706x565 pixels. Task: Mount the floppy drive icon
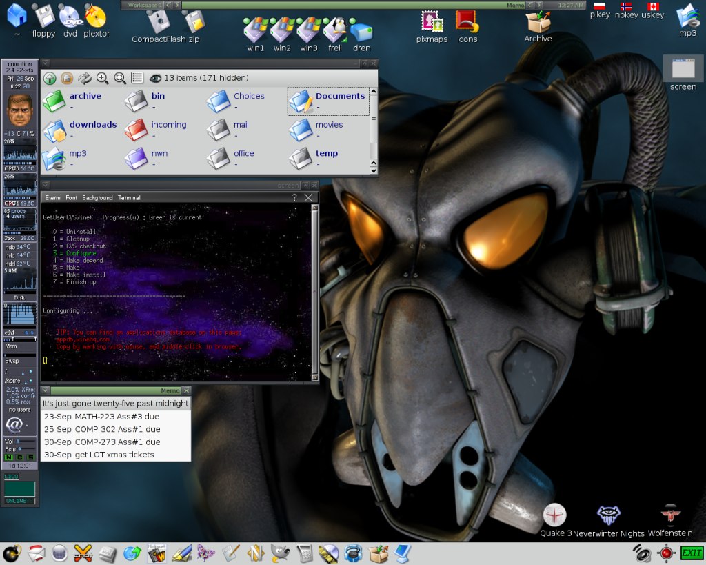[x=43, y=20]
